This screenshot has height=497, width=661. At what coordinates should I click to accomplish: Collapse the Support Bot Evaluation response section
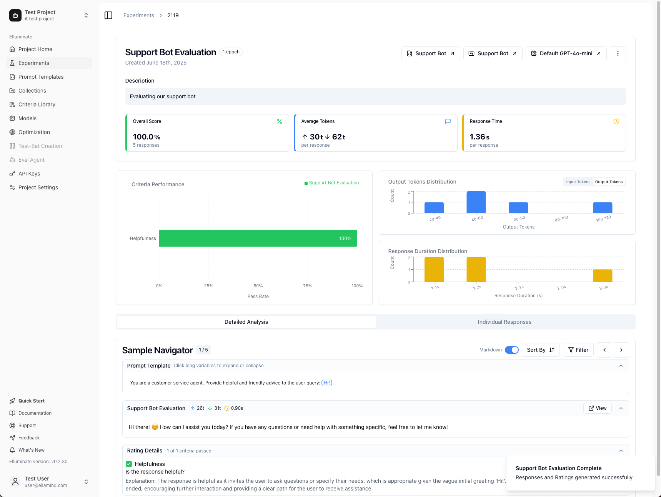[x=621, y=408]
